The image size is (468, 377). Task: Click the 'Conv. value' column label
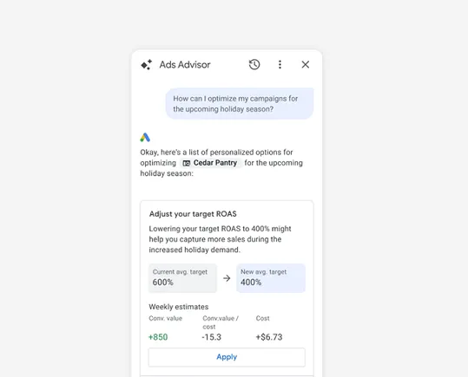[x=165, y=318]
